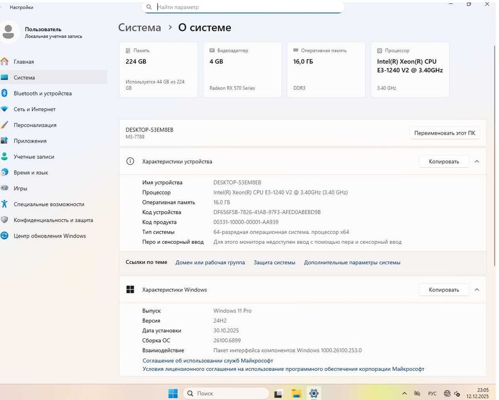499x400 pixels.
Task: Click the Time and language globe icon
Action: point(5,172)
